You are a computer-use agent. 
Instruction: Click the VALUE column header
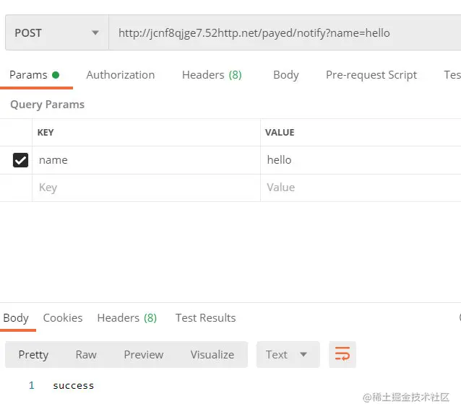(280, 132)
